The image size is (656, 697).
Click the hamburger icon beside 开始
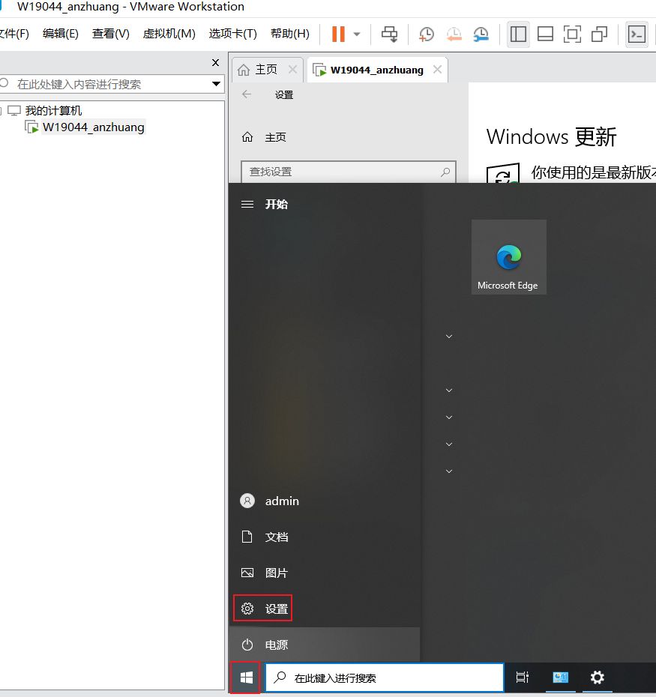pos(247,204)
